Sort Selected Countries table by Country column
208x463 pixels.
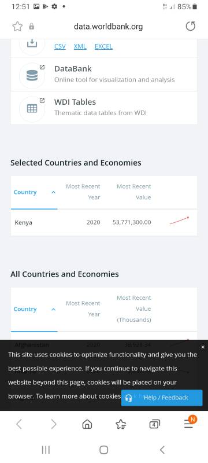click(x=25, y=192)
